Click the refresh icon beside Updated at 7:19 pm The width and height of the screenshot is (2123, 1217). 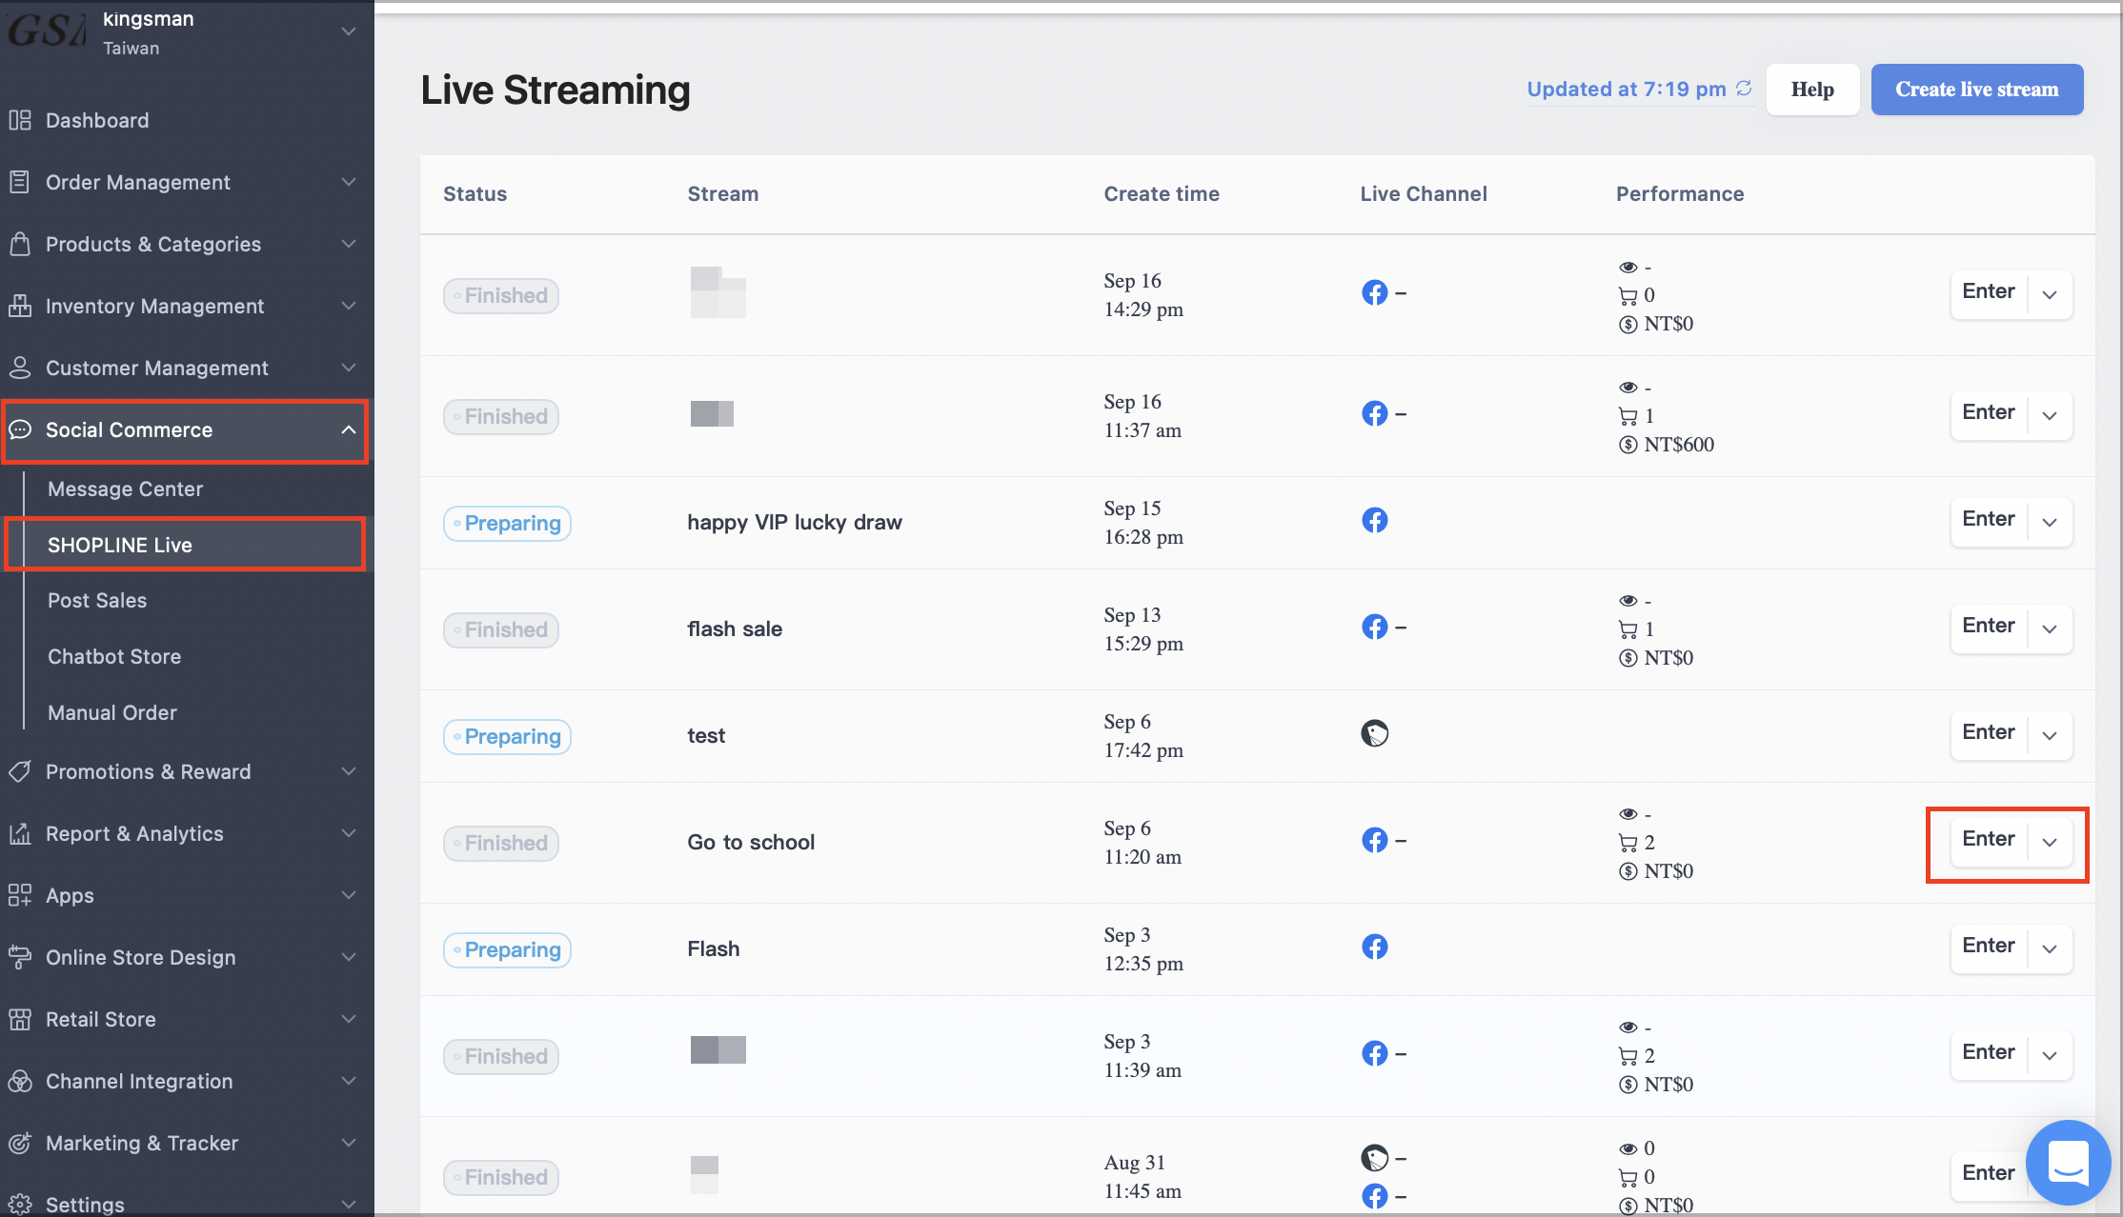1744,89
